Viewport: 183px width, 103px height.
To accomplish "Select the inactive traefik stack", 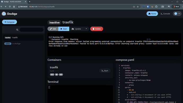I will pos(23,38).
